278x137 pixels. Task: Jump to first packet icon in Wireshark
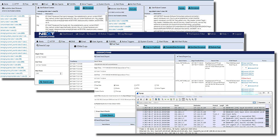[x=174, y=99]
